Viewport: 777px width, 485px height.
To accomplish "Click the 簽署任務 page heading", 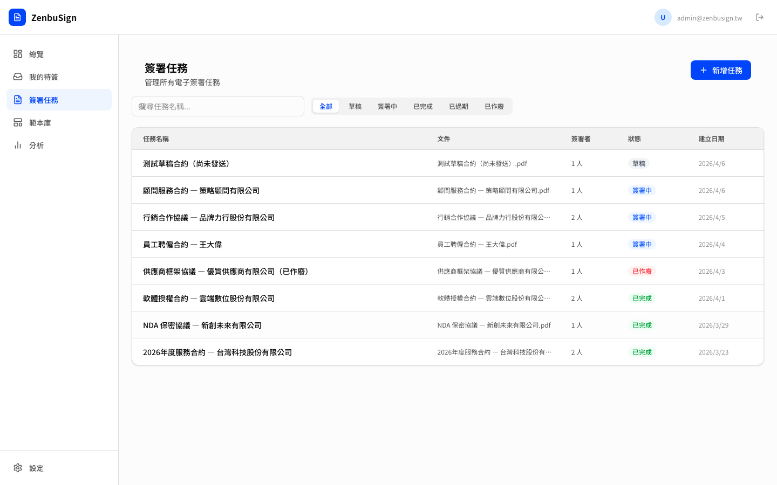I will click(x=166, y=68).
